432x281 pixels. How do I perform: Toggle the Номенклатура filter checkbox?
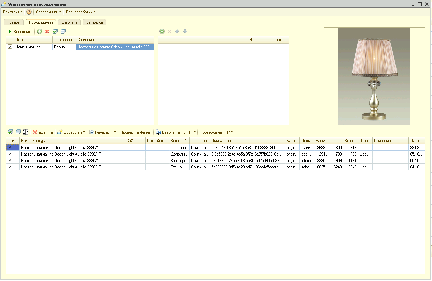coord(10,47)
